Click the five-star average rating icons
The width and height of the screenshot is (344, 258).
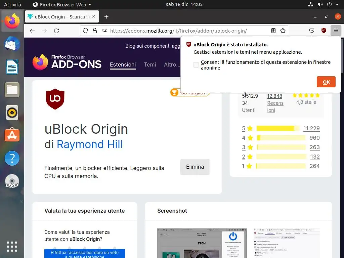click(x=306, y=95)
